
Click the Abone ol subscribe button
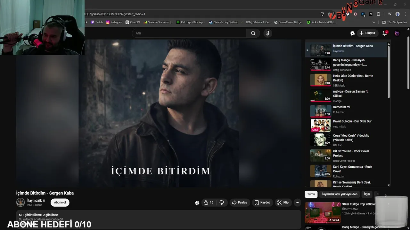point(60,203)
